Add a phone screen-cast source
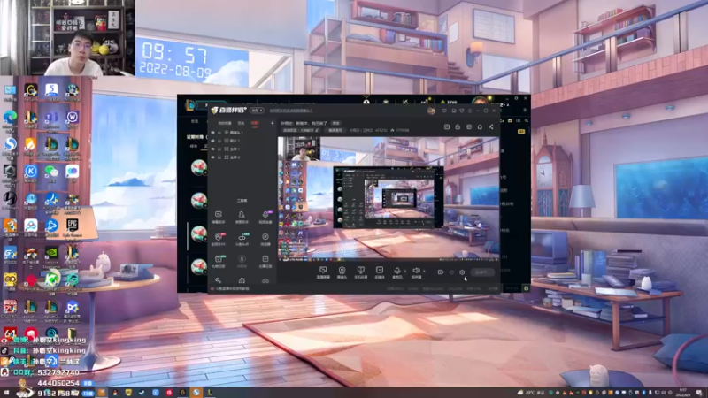Image resolution: width=708 pixels, height=398 pixels. tap(360, 272)
